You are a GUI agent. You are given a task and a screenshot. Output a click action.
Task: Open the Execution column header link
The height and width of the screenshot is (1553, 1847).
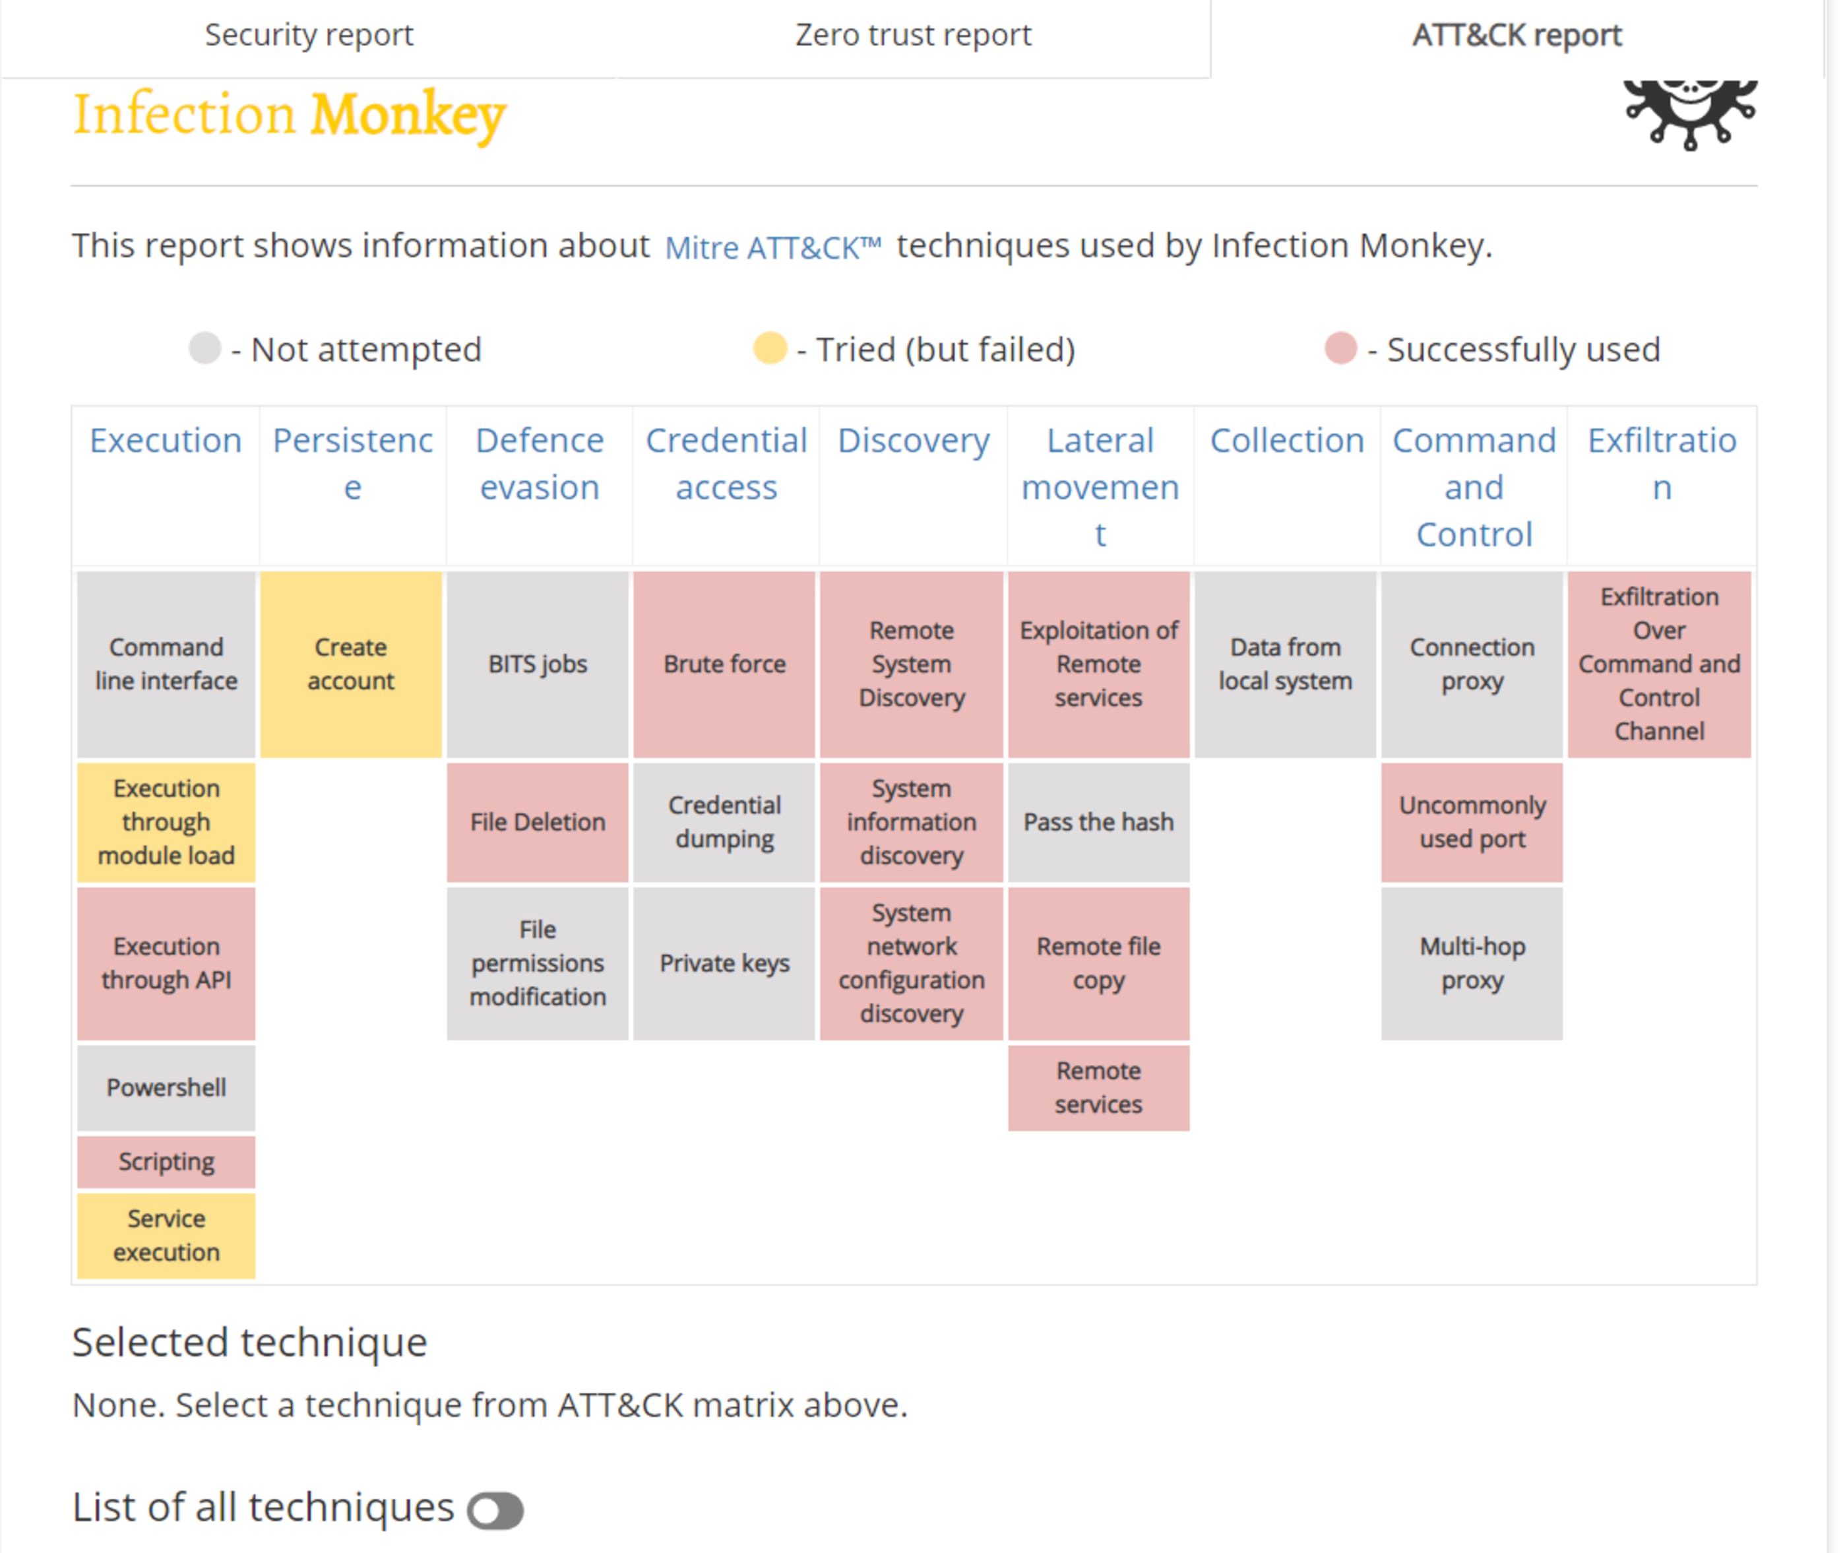pos(166,440)
